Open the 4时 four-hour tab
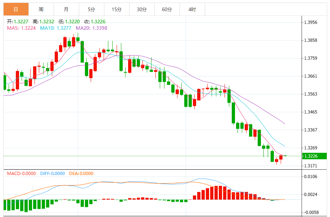 point(192,9)
